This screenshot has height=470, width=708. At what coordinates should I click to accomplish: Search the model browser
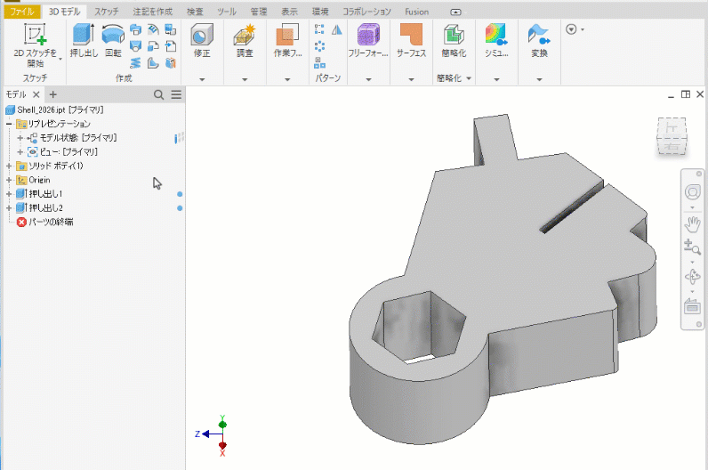click(158, 94)
